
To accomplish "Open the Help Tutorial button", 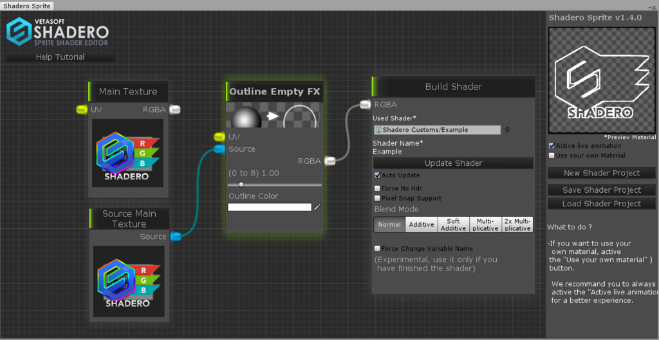I will (60, 57).
